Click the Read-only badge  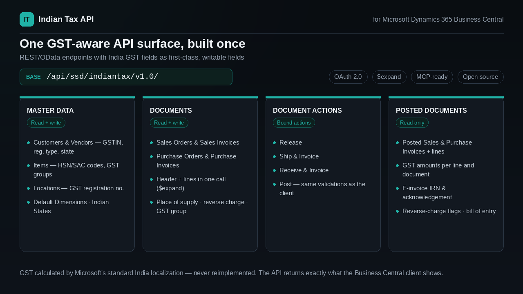click(412, 122)
